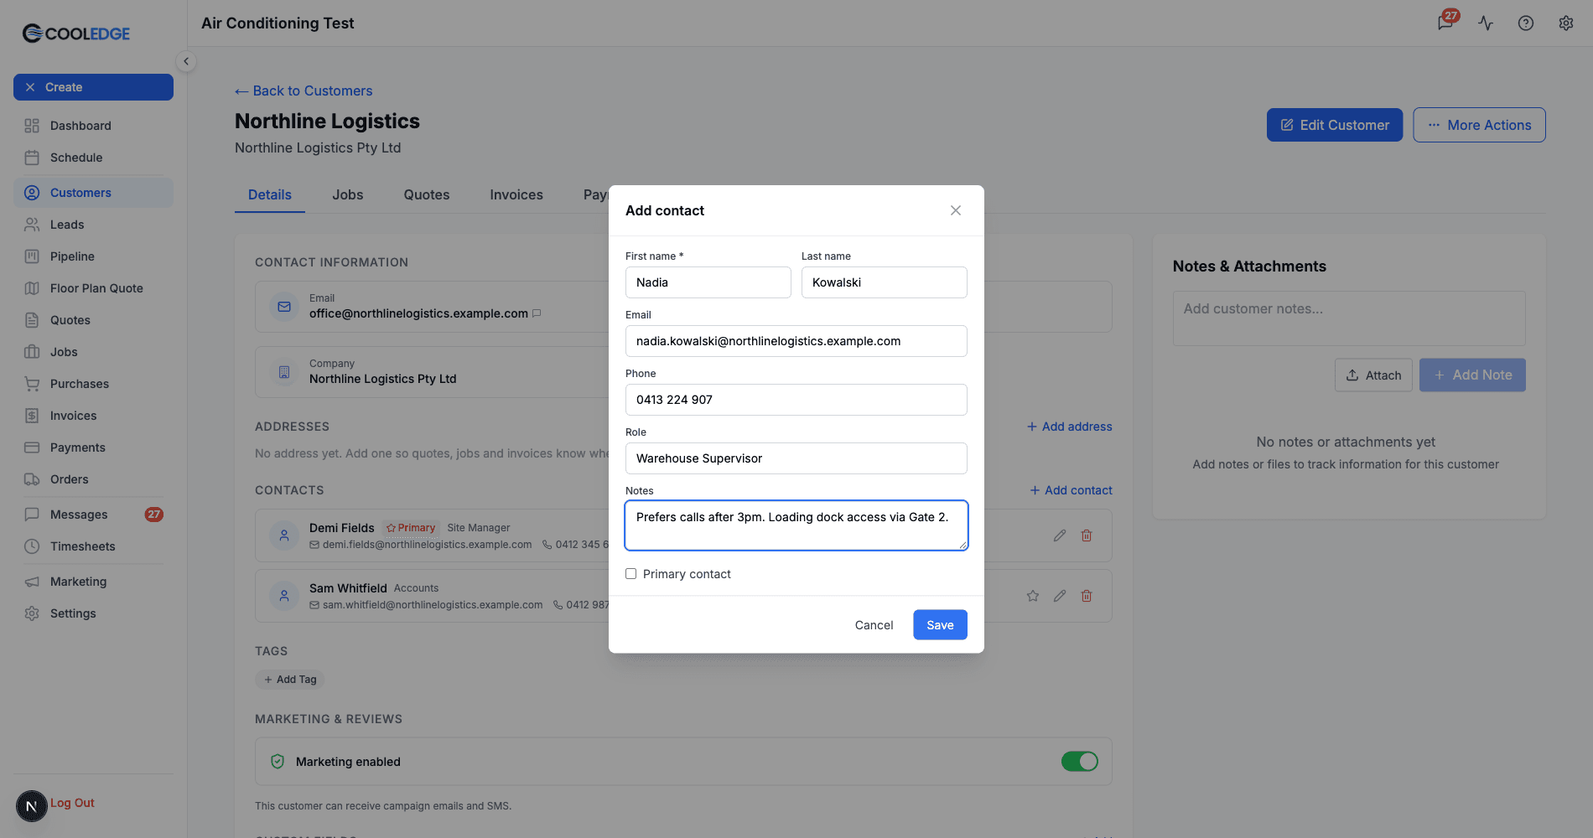The width and height of the screenshot is (1593, 838).
Task: Go to Dashboard in the sidebar
Action: point(93,126)
